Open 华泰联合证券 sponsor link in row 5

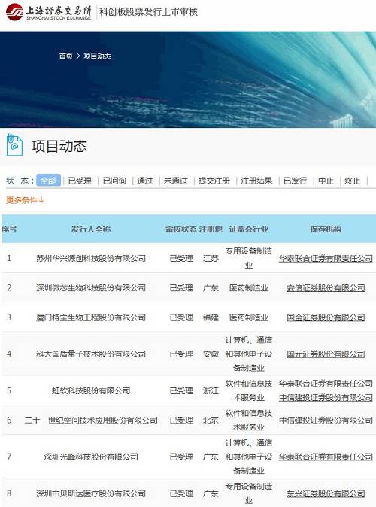pyautogui.click(x=326, y=384)
